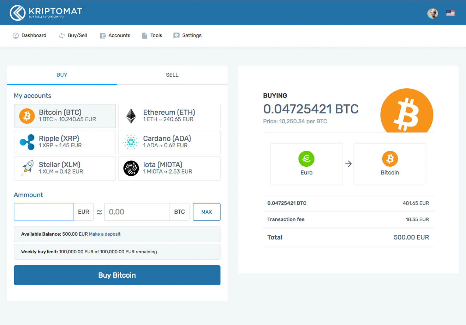Follow the Make a deposit link
The image size is (466, 325).
(x=104, y=234)
